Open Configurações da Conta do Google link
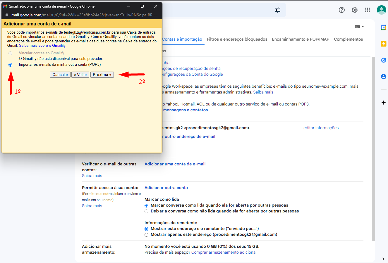388x263 pixels. point(193,74)
